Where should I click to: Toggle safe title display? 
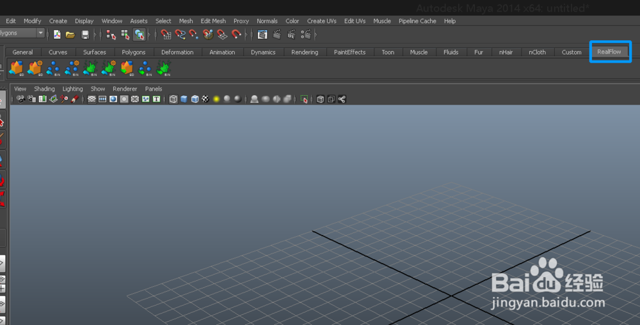pyautogui.click(x=156, y=99)
